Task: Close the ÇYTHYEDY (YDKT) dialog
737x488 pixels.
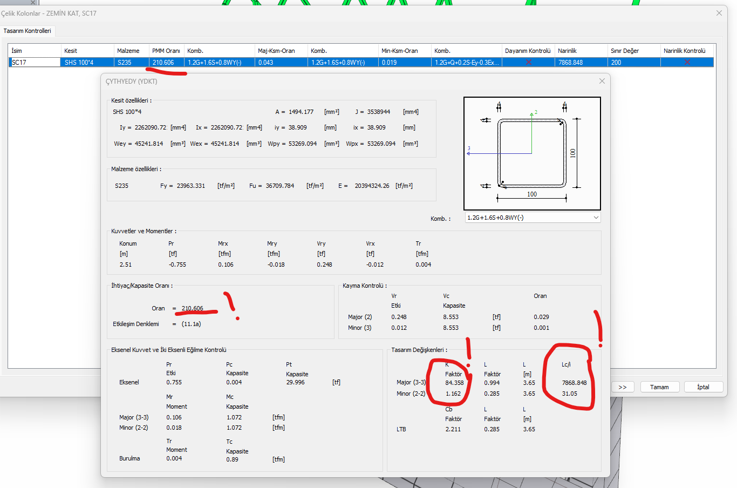Action: [602, 81]
